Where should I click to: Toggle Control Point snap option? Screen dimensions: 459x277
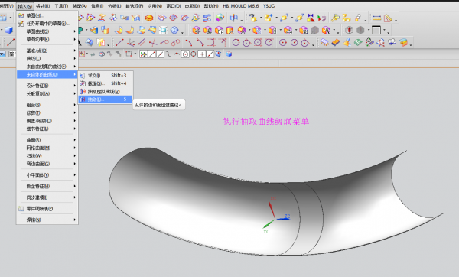coord(168,54)
